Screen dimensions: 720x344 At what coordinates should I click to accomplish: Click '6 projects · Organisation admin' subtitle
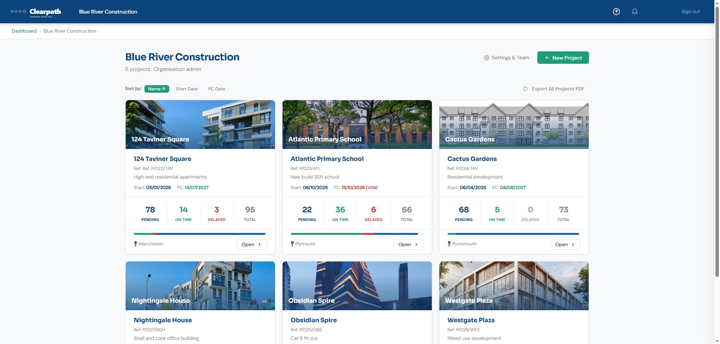click(x=163, y=69)
